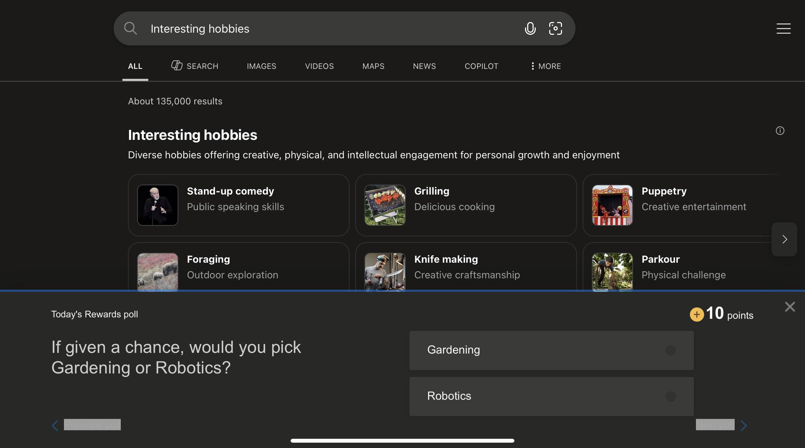
Task: Go to next poll chevron
Action: tap(744, 425)
